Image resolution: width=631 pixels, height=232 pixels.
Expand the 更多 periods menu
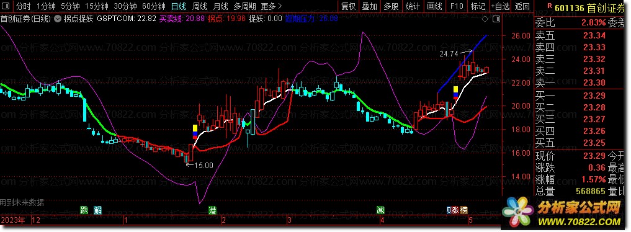click(271, 6)
